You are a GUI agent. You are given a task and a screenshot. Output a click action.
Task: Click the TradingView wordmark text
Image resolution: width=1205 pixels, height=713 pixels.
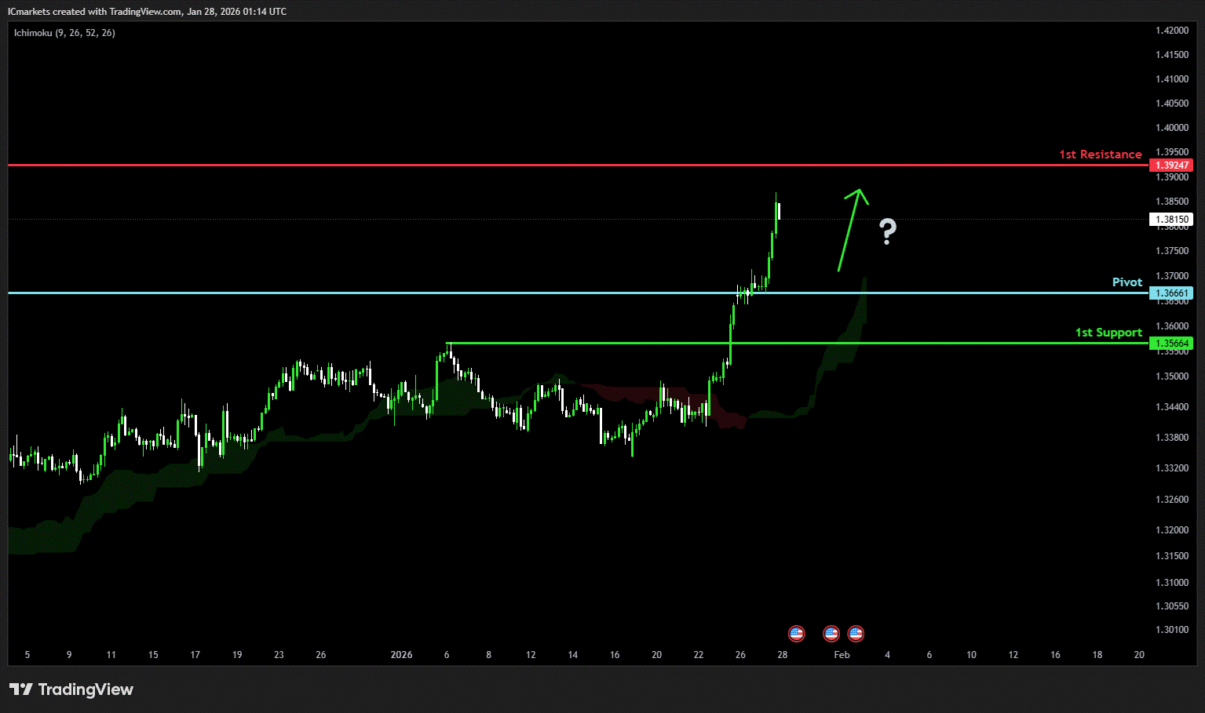86,689
